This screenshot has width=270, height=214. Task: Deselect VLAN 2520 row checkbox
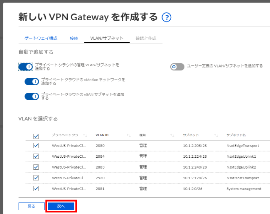(x=36, y=178)
